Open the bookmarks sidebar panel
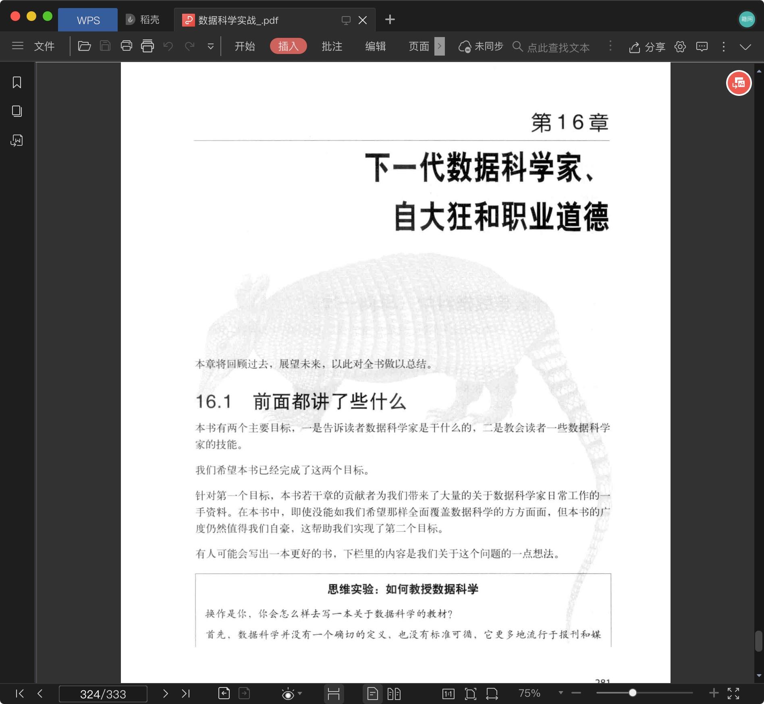The width and height of the screenshot is (764, 704). [x=17, y=83]
